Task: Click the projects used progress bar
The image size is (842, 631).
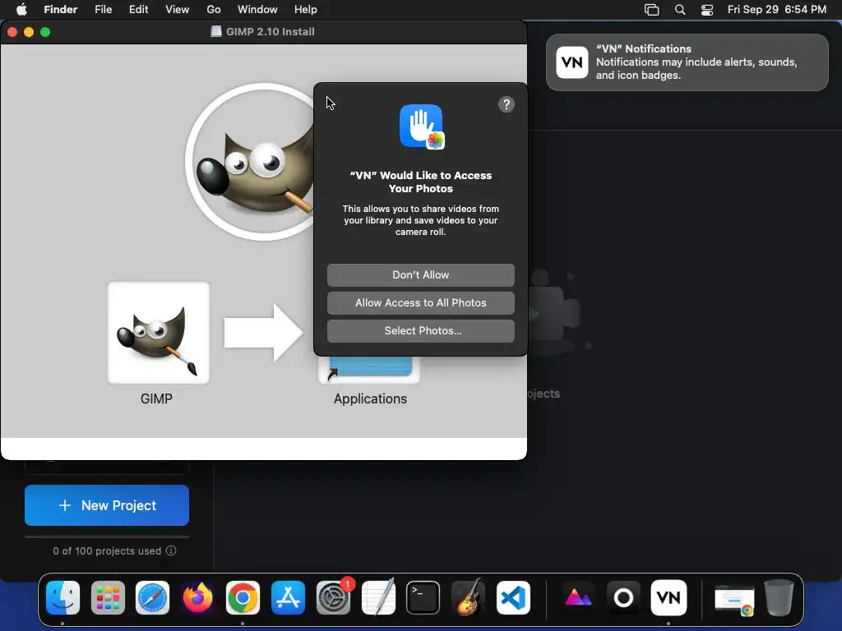Action: tap(107, 537)
